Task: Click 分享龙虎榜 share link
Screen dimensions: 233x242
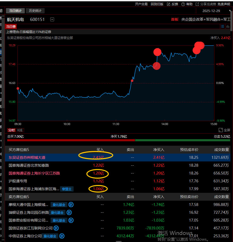Action: point(208,4)
